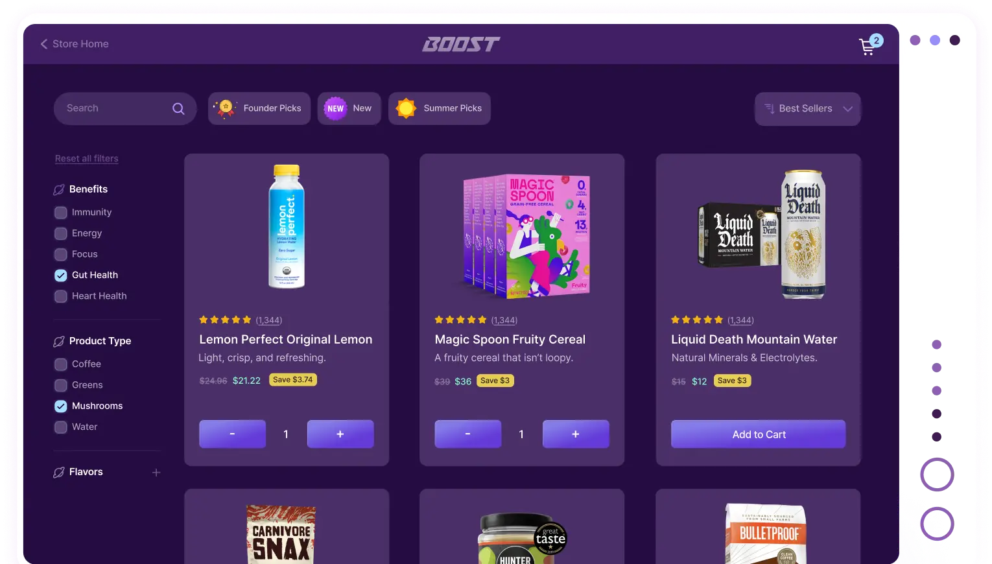The image size is (992, 564).
Task: Increase Lemon Perfect quantity with plus
Action: point(340,434)
